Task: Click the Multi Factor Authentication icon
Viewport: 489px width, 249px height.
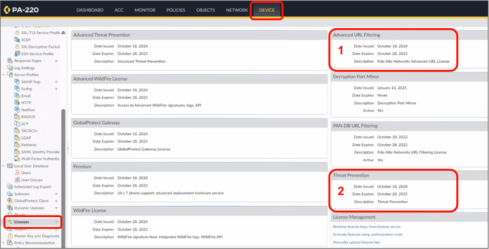Action: coord(17,159)
